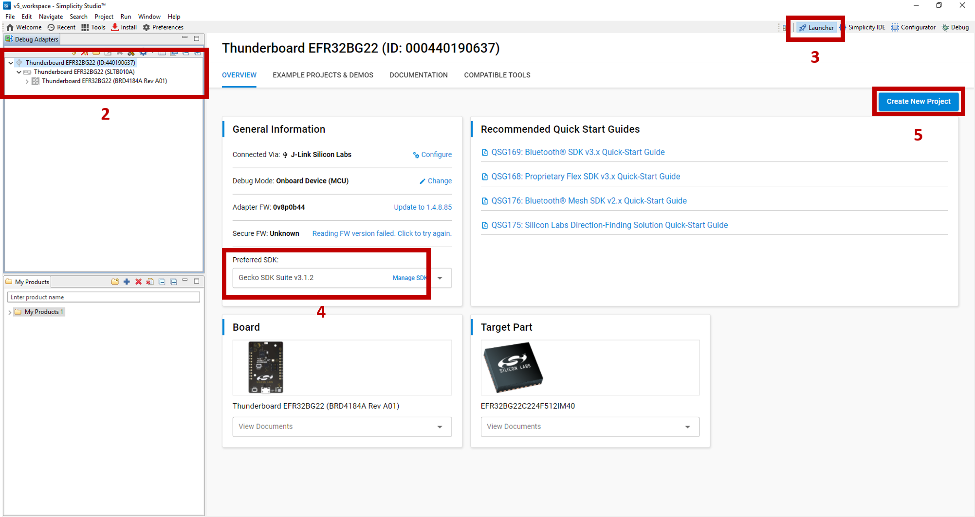This screenshot has height=517, width=975.
Task: Click the Install download button
Action: coord(124,27)
